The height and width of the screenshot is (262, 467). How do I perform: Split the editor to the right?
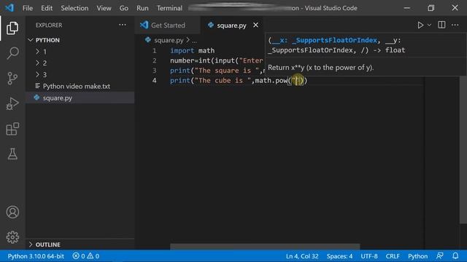pos(441,25)
